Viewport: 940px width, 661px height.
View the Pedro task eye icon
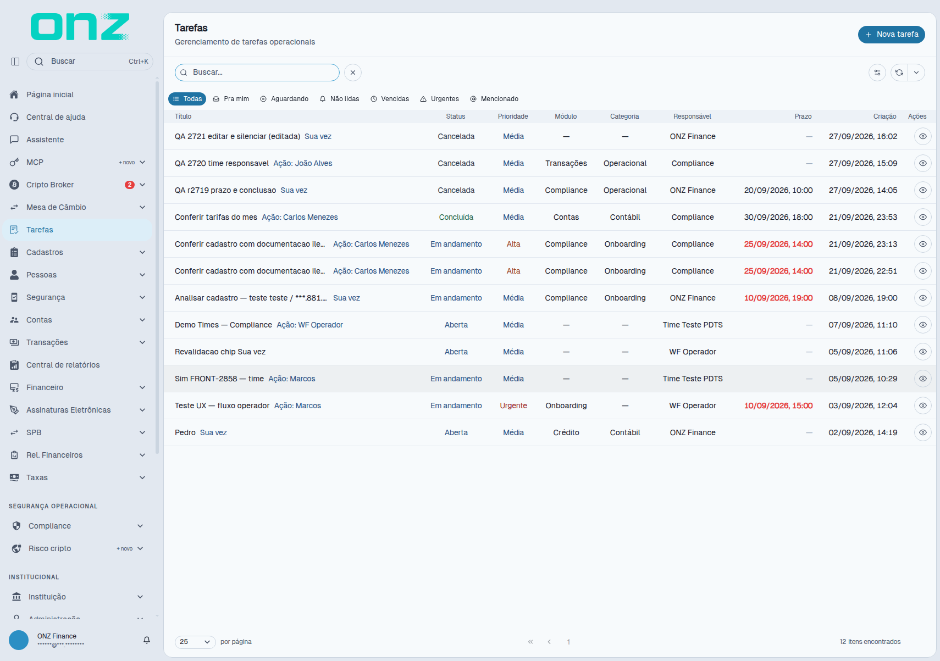coord(923,432)
